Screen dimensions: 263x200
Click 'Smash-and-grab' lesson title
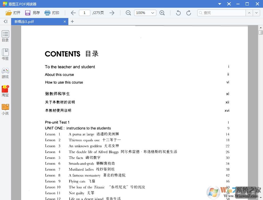[x=81, y=163]
